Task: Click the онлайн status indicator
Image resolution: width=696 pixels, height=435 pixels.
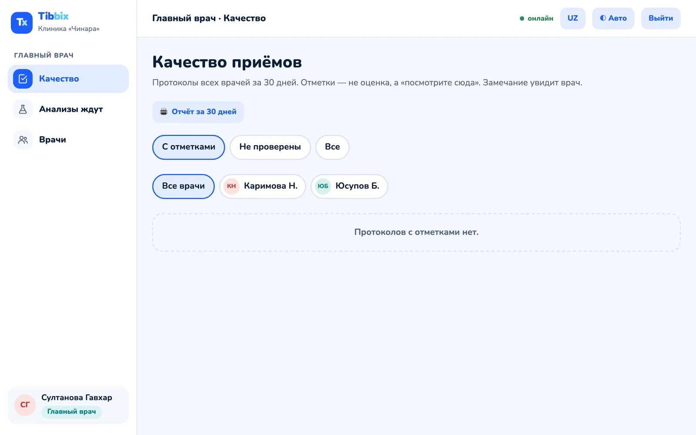Action: click(x=536, y=18)
